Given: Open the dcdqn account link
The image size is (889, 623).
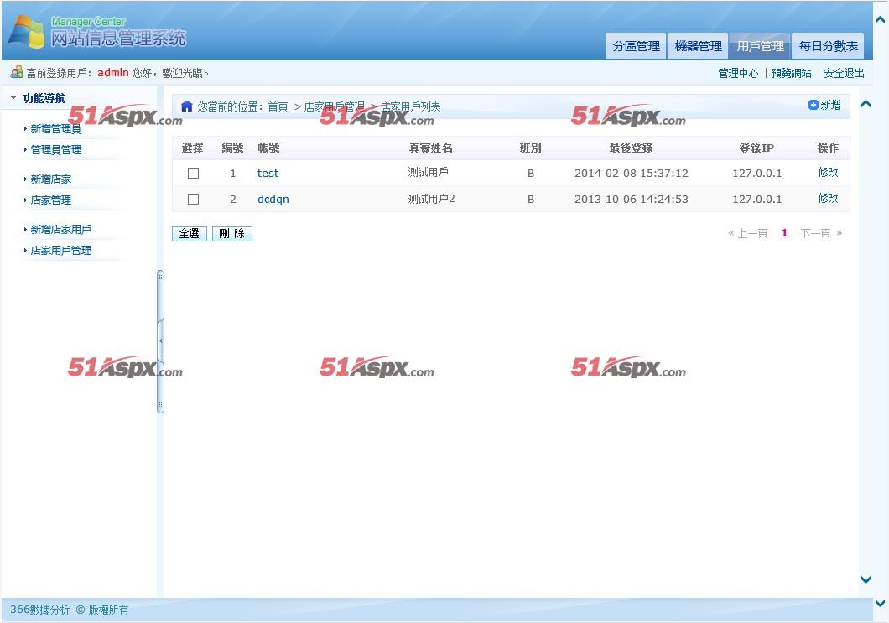Looking at the screenshot, I should [x=273, y=199].
